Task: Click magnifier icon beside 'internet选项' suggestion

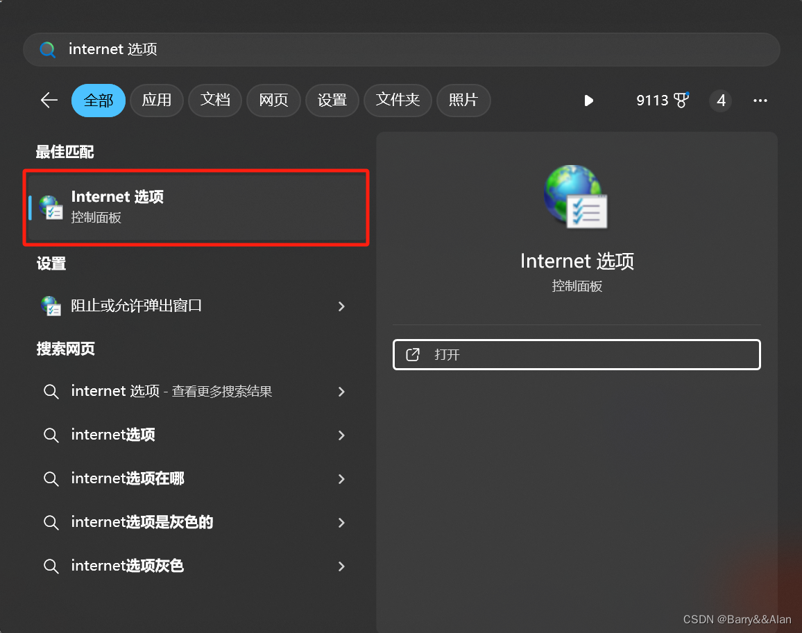Action: coord(51,435)
